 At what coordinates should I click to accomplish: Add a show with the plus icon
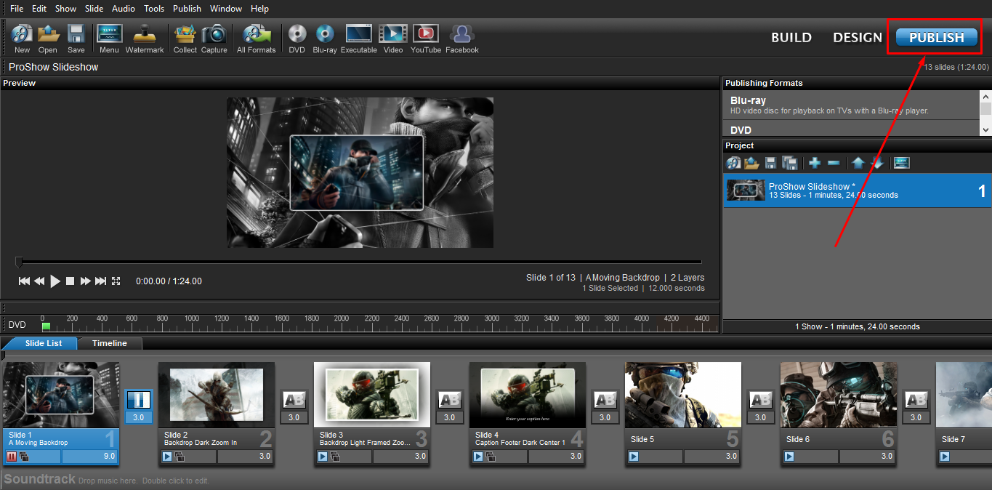[x=815, y=163]
